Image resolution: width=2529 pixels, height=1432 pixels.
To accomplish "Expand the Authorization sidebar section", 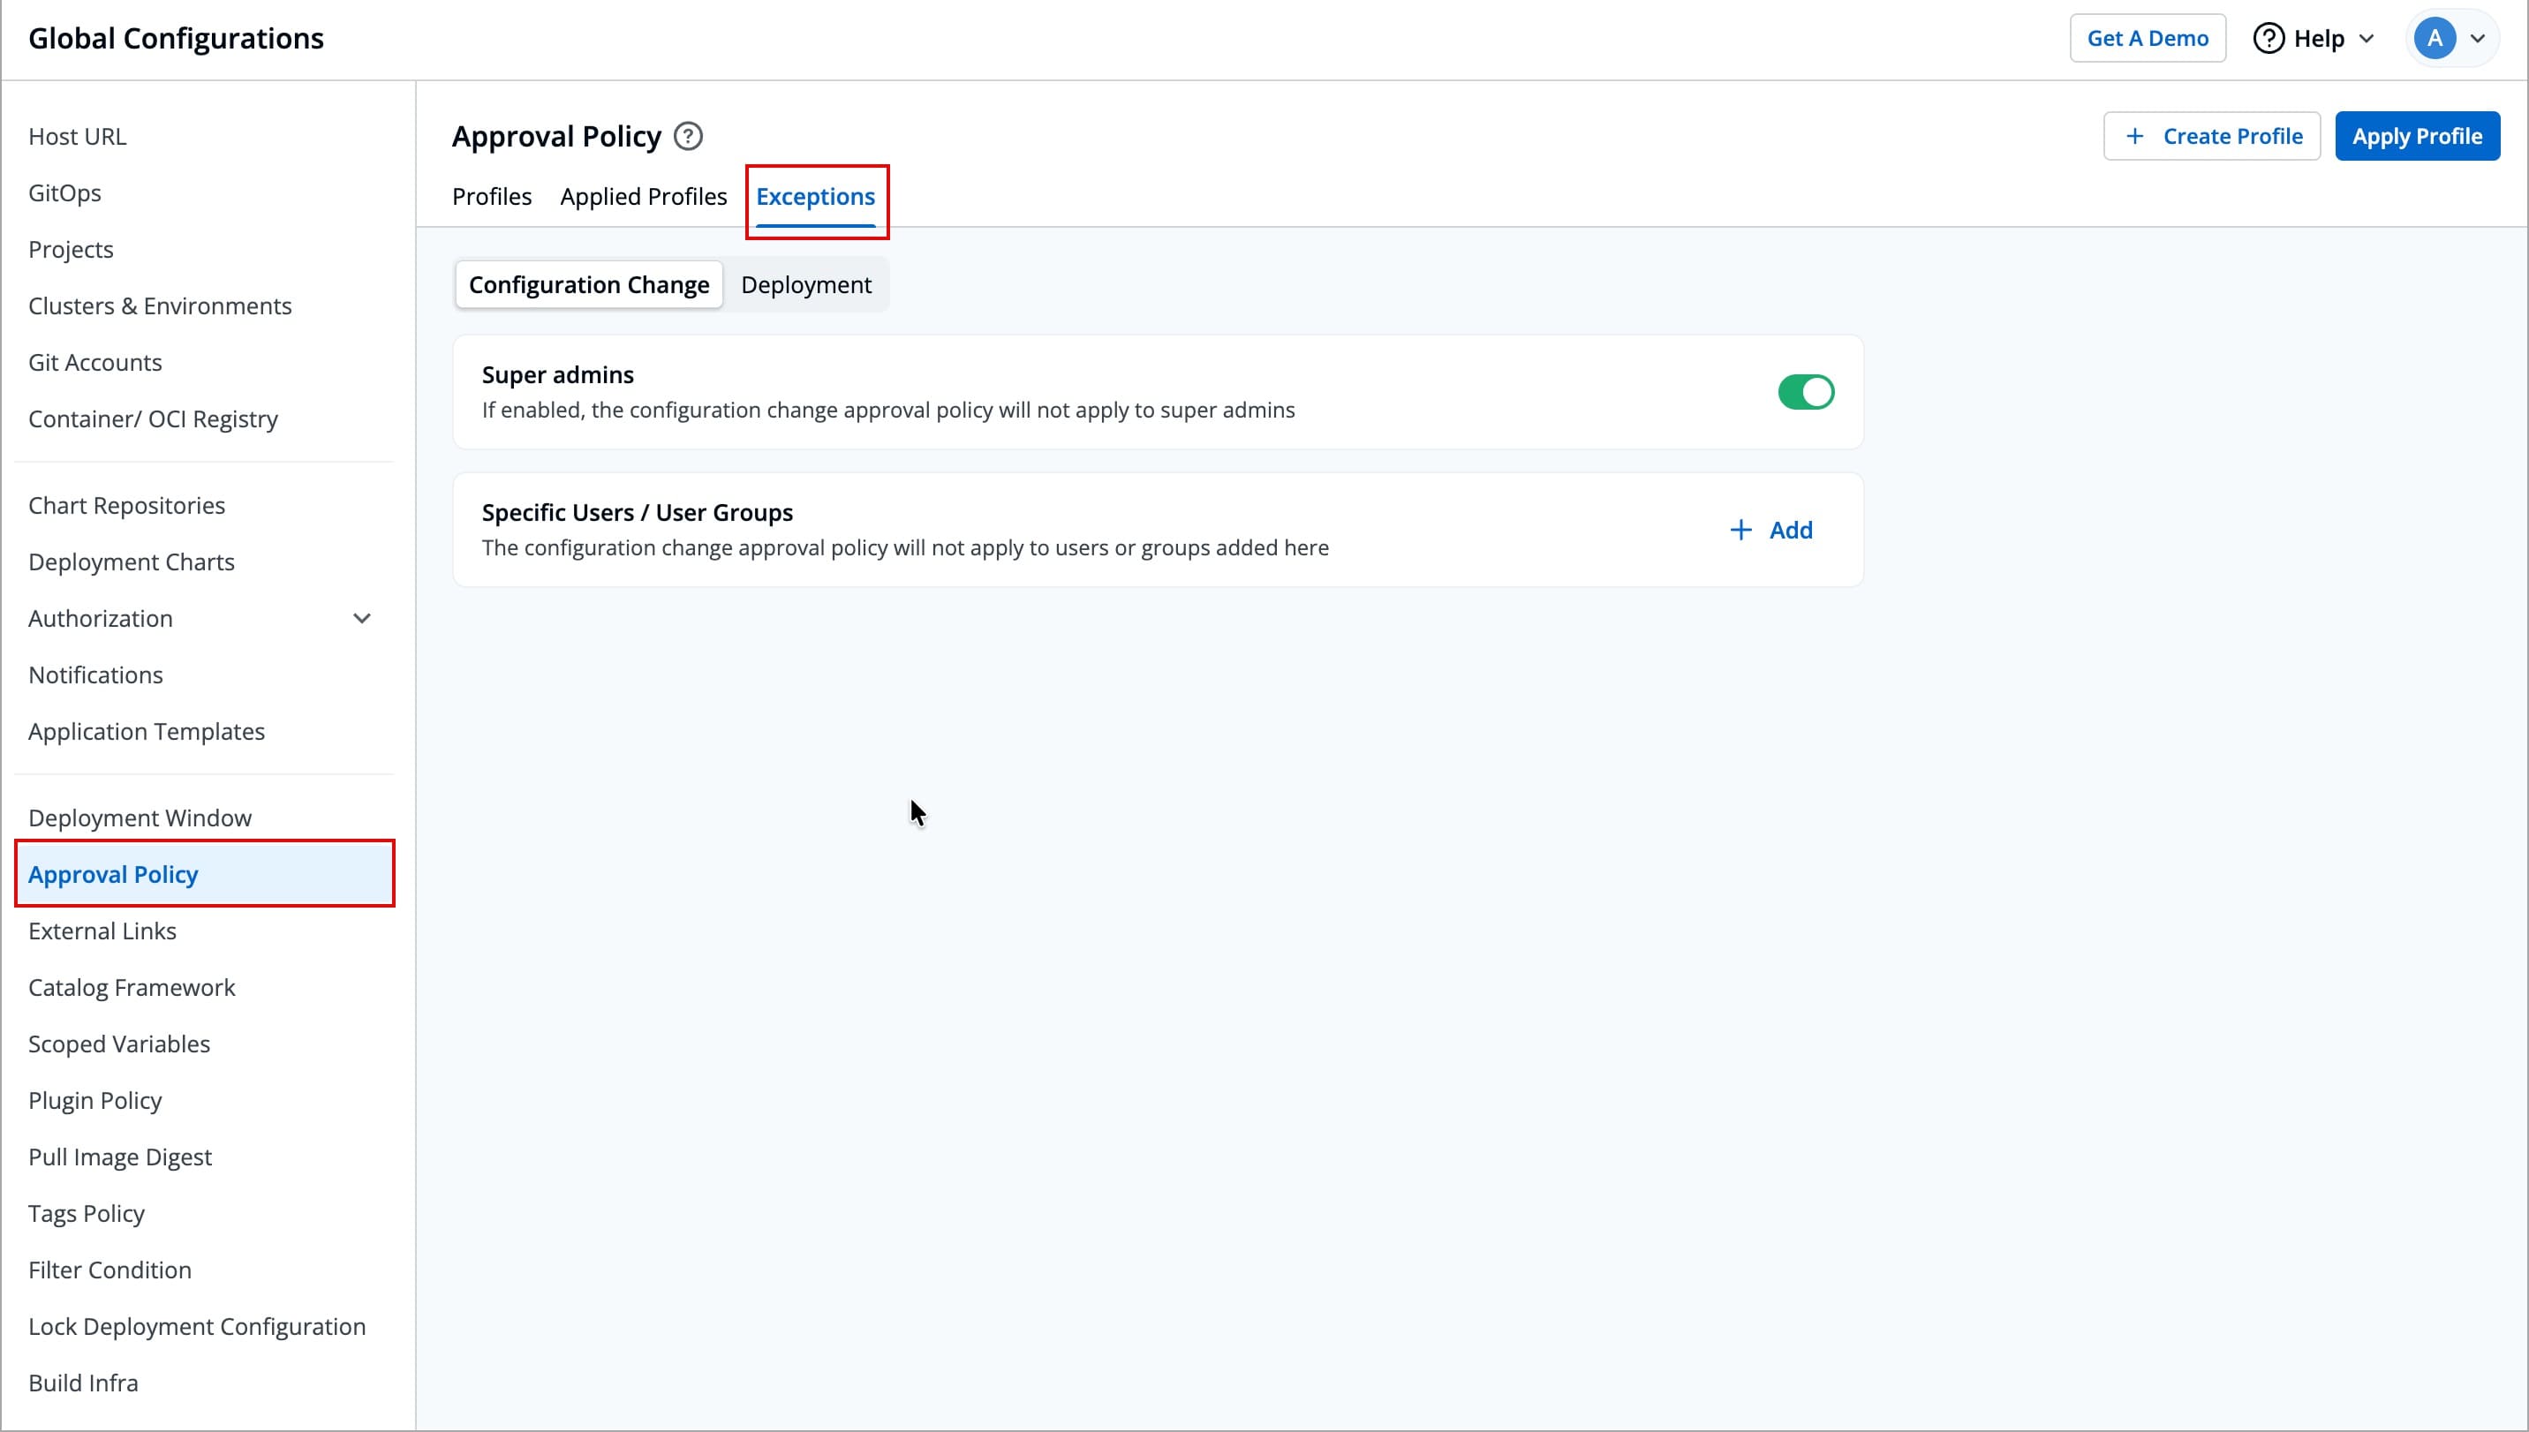I will tap(362, 619).
